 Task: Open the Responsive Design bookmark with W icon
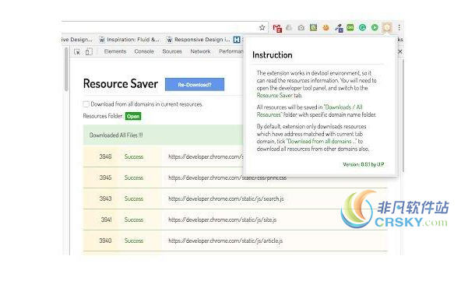click(199, 40)
